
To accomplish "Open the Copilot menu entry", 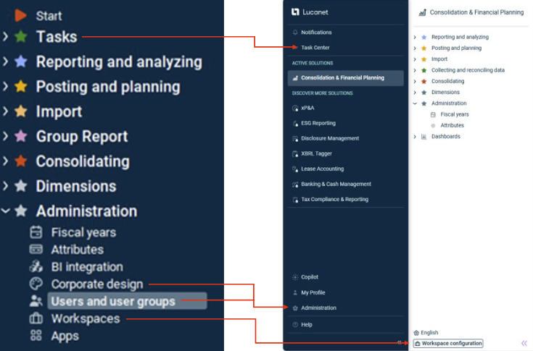I will [309, 277].
